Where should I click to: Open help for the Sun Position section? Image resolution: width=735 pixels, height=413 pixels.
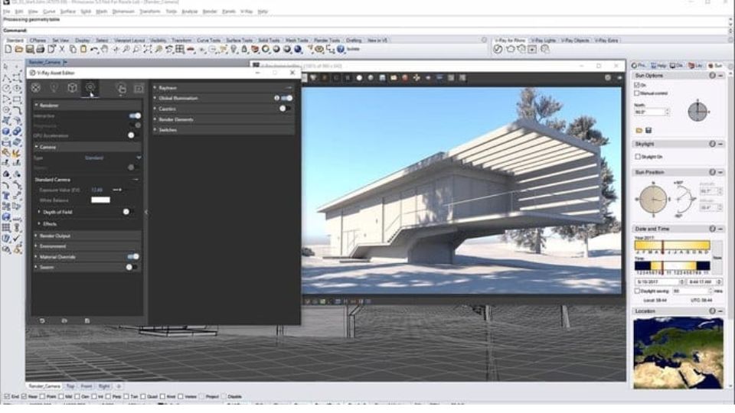(712, 172)
